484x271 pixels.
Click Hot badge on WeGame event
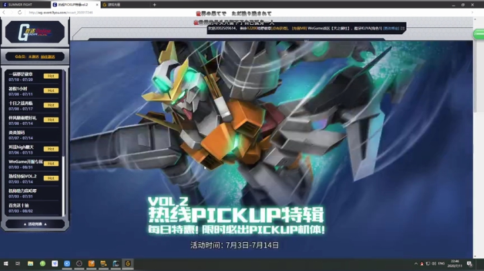coord(51,164)
